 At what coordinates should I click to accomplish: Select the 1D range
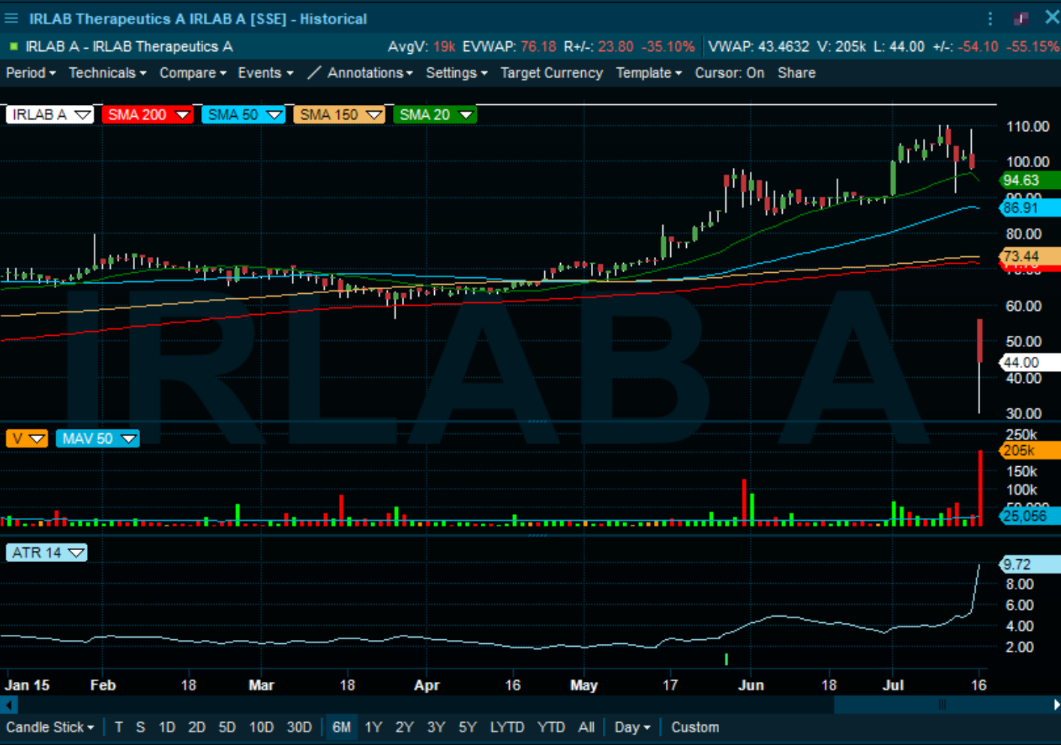tap(167, 727)
